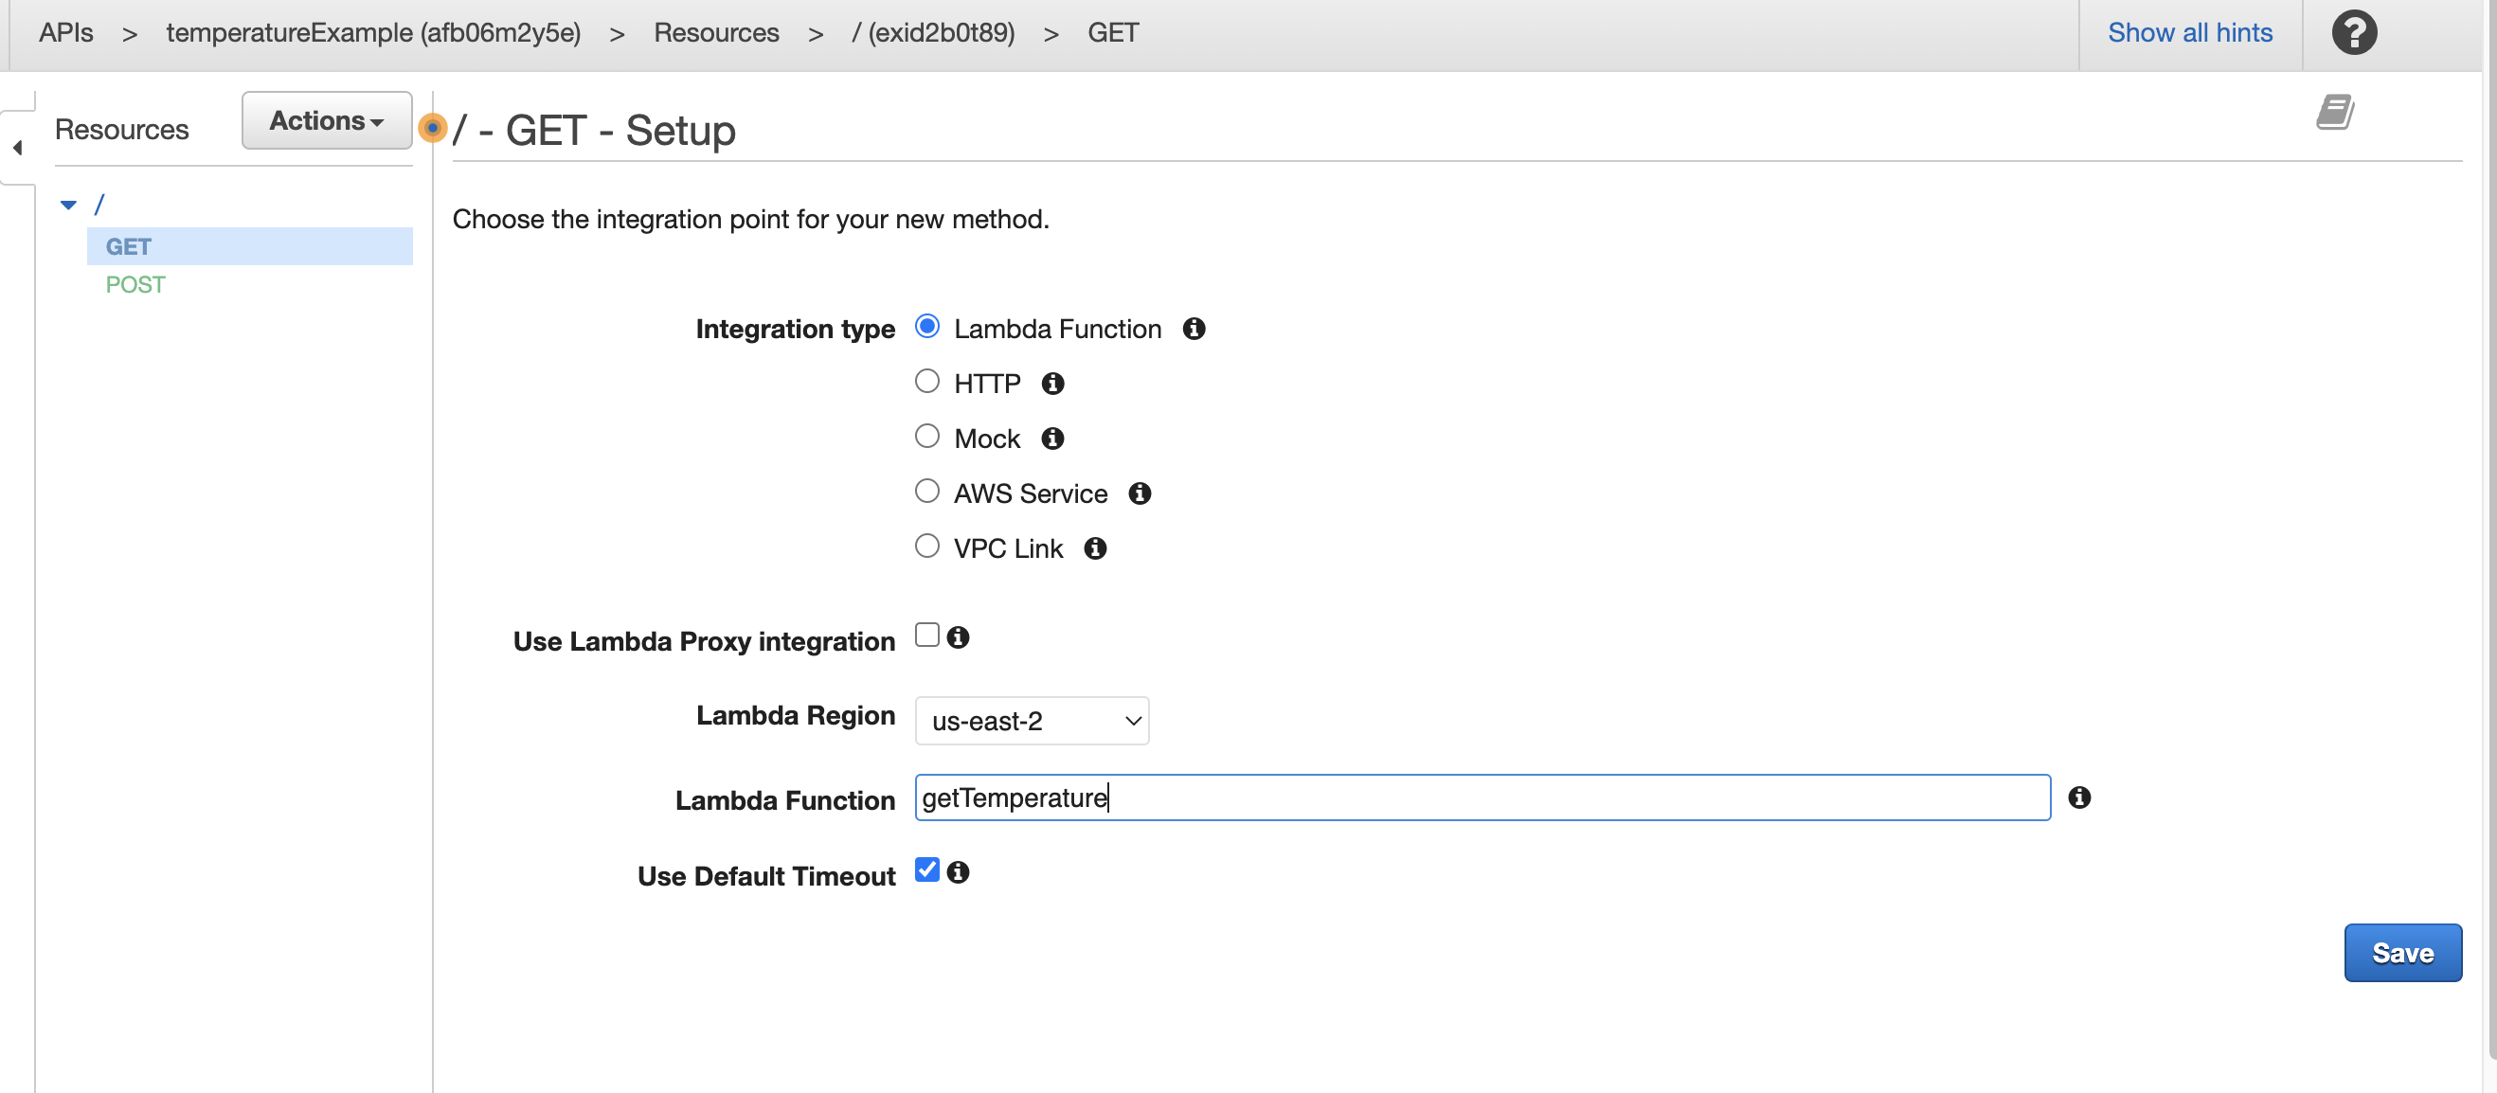This screenshot has height=1093, width=2497.
Task: Click info icon next to Use Default Timeout
Action: (x=958, y=872)
